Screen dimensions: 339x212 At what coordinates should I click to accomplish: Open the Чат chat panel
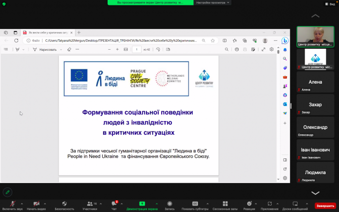click(x=114, y=204)
